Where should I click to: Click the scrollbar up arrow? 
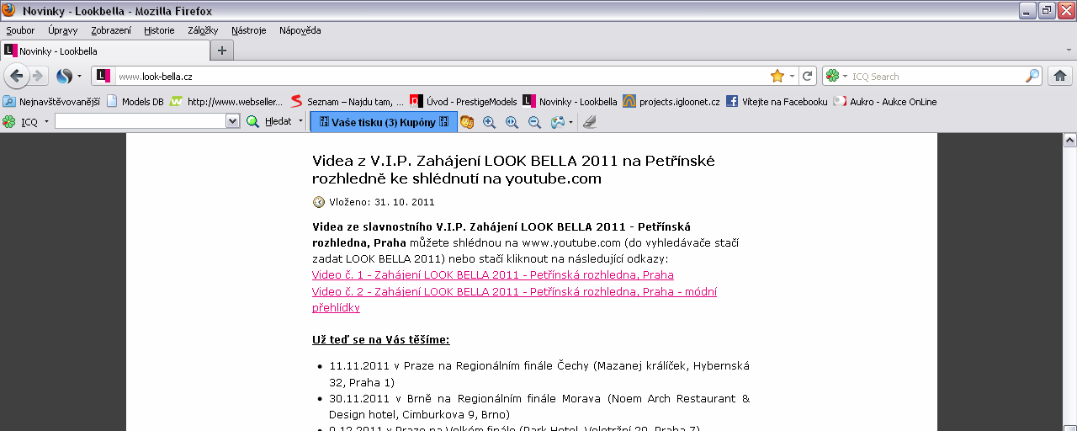(1069, 141)
